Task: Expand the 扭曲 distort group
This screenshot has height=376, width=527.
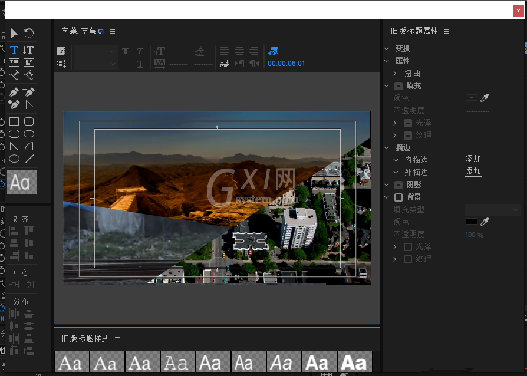Action: point(395,73)
